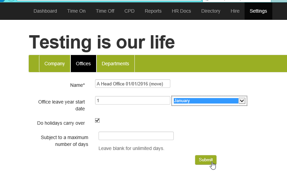Screen dimensions: 287x177
Task: Navigate to HR Docs
Action: [x=181, y=11]
